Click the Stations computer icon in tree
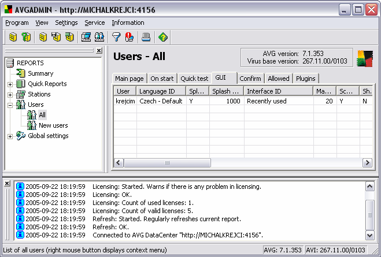This screenshot has height=257, width=381. pyautogui.click(x=21, y=94)
